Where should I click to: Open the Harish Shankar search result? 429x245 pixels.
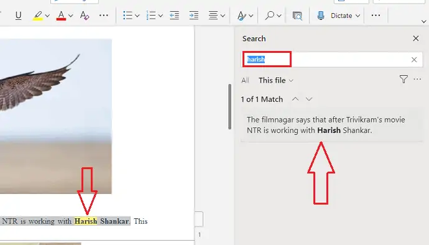pos(331,125)
